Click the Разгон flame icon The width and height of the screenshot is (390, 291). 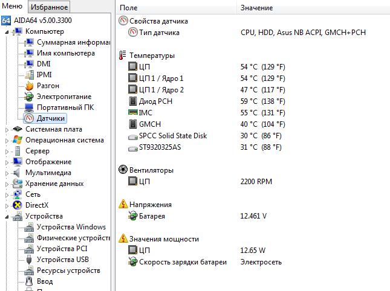click(28, 86)
